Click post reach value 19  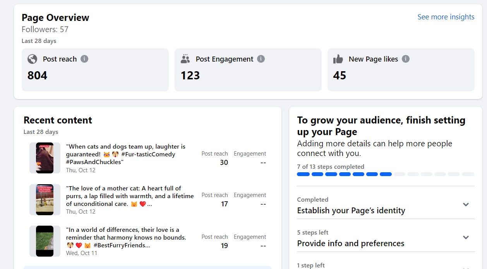point(224,246)
